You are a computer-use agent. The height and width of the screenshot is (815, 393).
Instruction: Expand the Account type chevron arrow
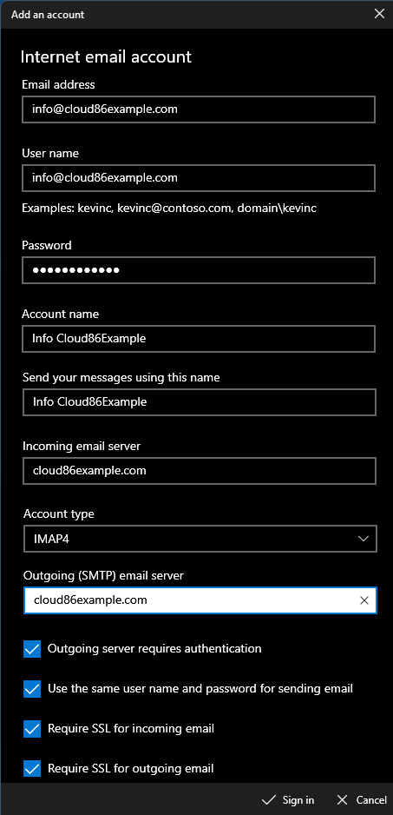[364, 539]
